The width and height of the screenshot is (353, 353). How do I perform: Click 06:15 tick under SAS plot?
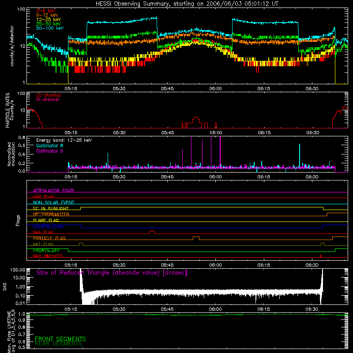click(263, 309)
